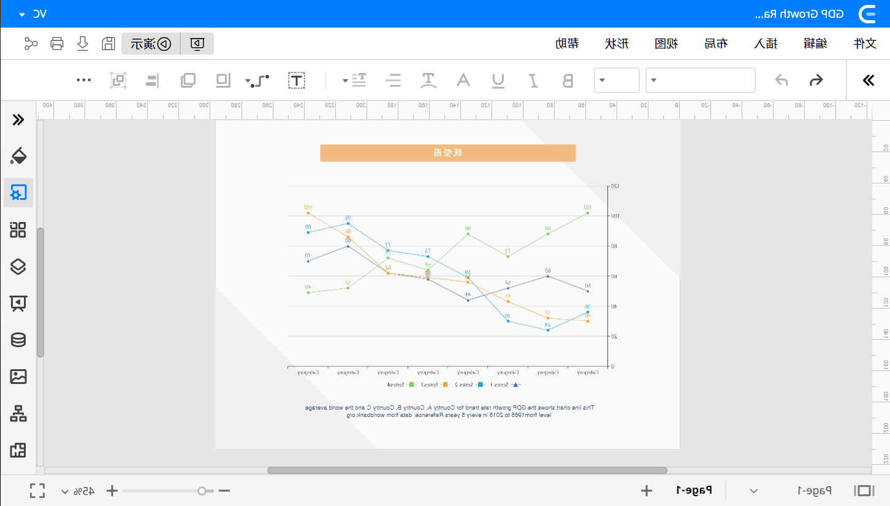
Task: Open the 编辑 (Edit) menu
Action: pyautogui.click(x=815, y=44)
